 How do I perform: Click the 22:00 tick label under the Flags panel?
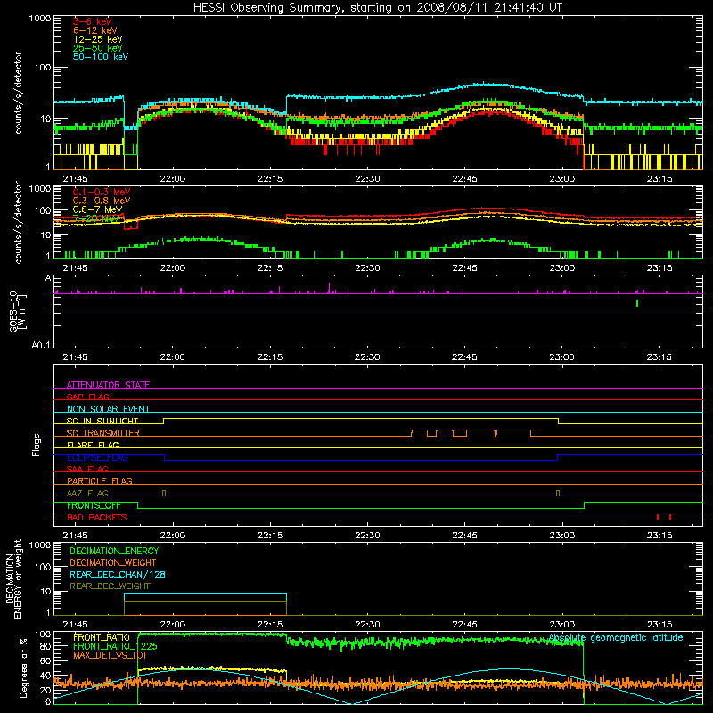click(x=173, y=536)
